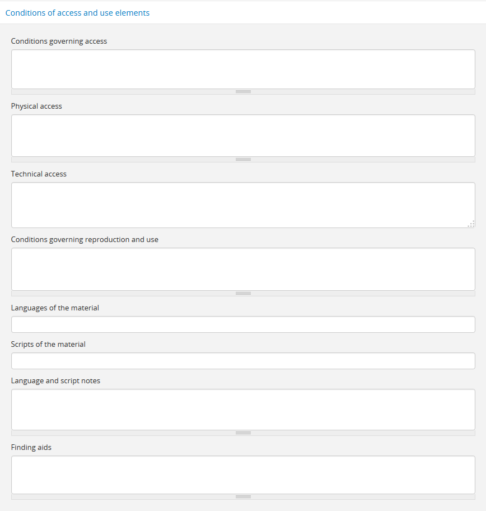Click the resize grip under Physical access box
This screenshot has height=511, width=486.
[243, 159]
